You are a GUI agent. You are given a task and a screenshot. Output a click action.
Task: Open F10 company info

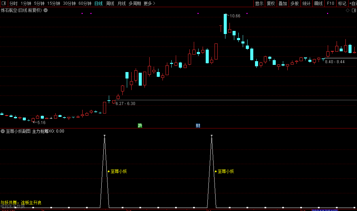330,3
